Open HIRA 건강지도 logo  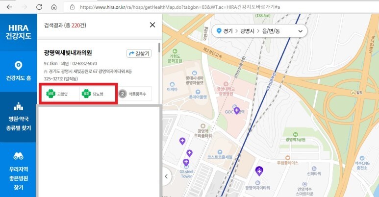(x=18, y=32)
